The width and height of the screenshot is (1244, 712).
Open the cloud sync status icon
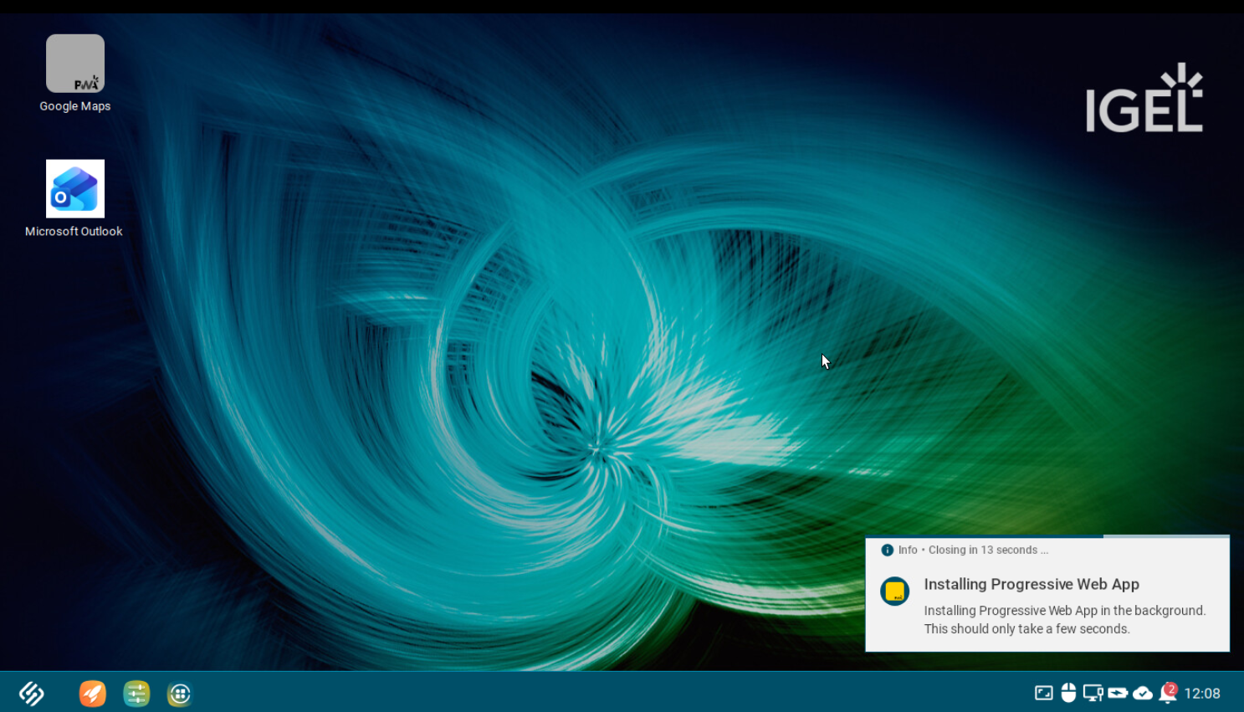pos(1143,693)
